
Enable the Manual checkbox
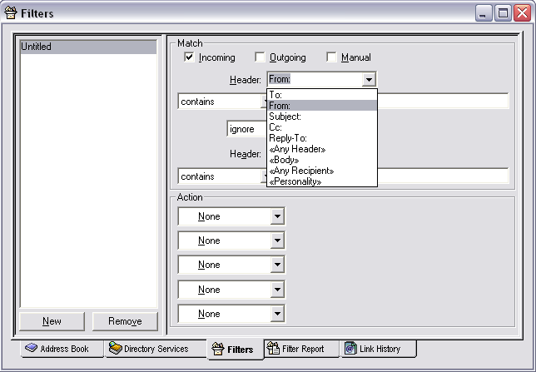tap(331, 57)
